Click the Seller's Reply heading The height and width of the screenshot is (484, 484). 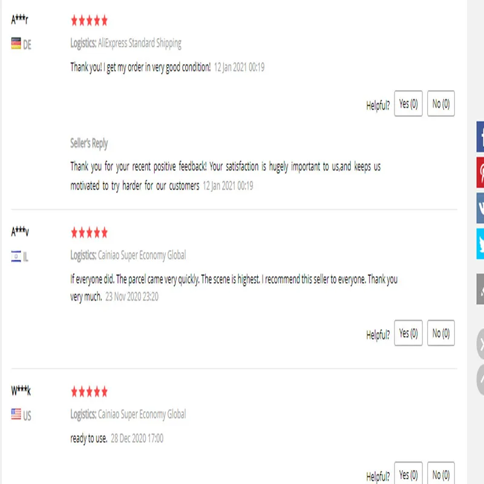click(x=89, y=143)
